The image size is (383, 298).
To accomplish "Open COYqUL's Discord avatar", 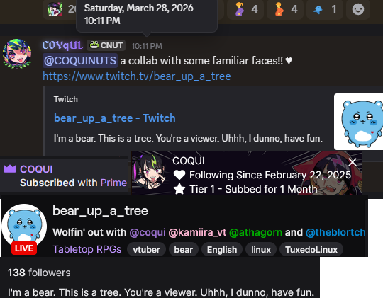I will click(17, 53).
